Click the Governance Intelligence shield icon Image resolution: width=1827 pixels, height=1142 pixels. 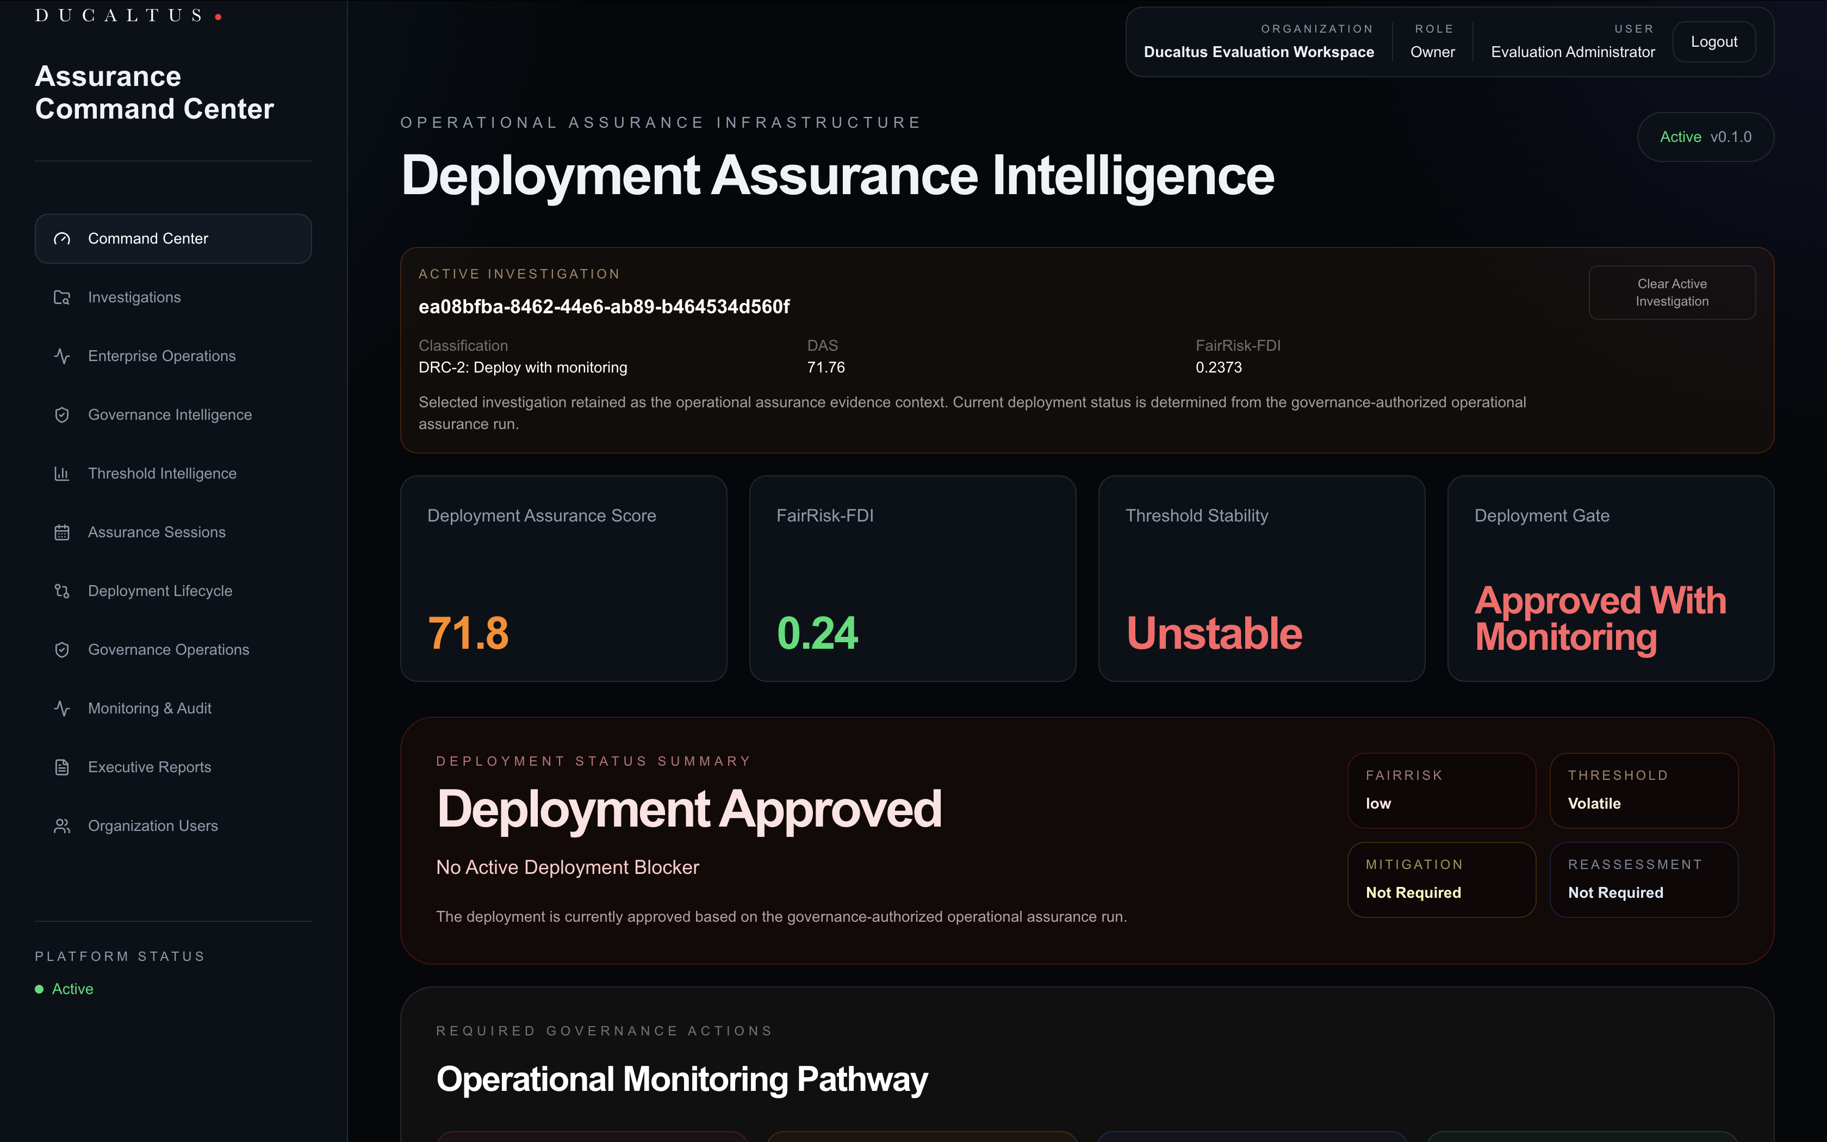pyautogui.click(x=62, y=414)
